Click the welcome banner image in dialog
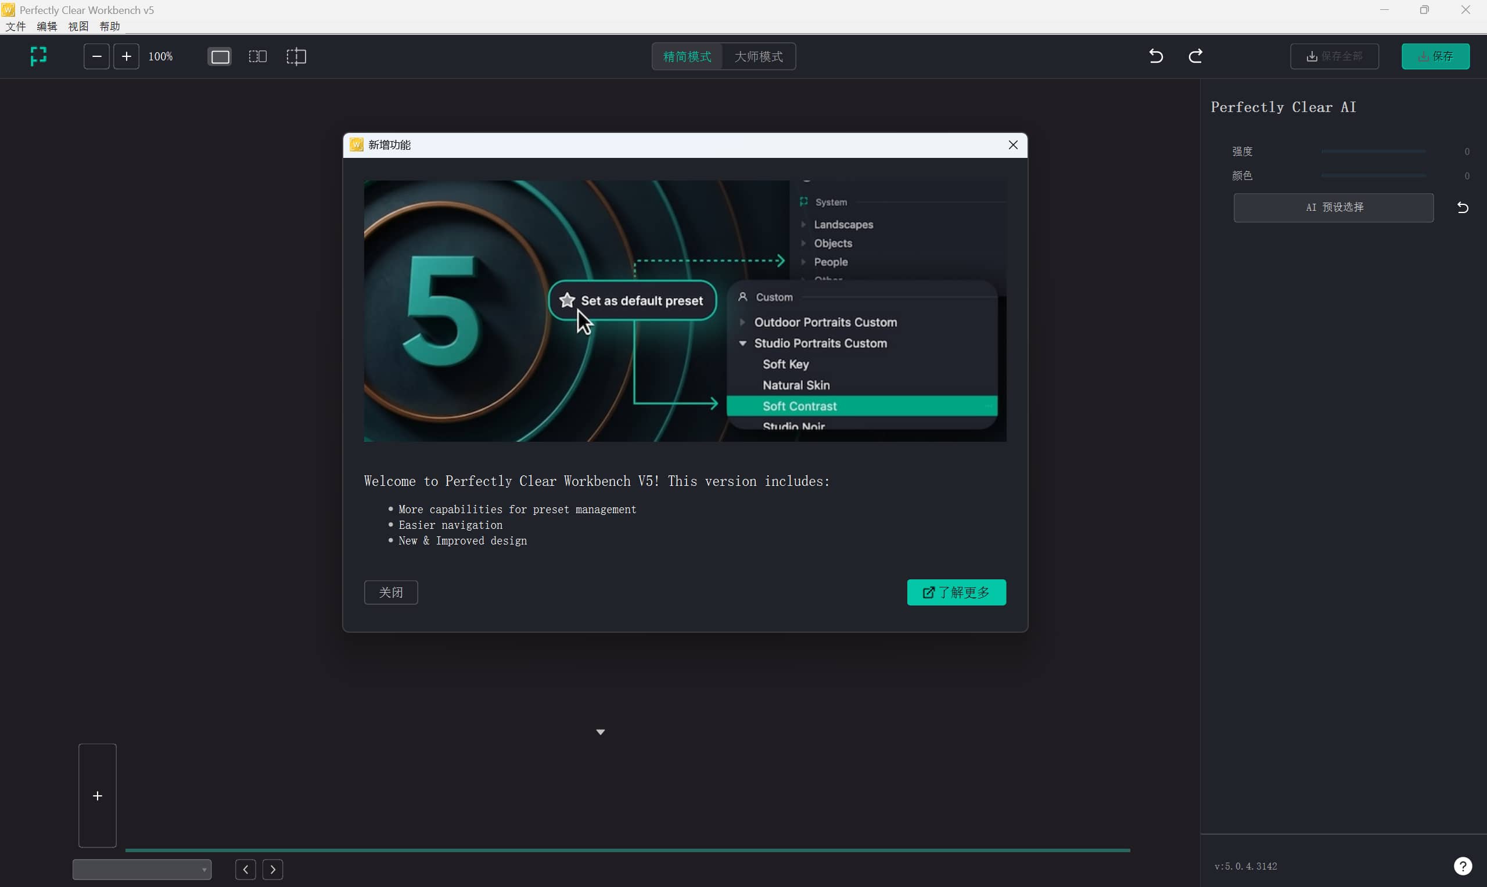 tap(685, 311)
